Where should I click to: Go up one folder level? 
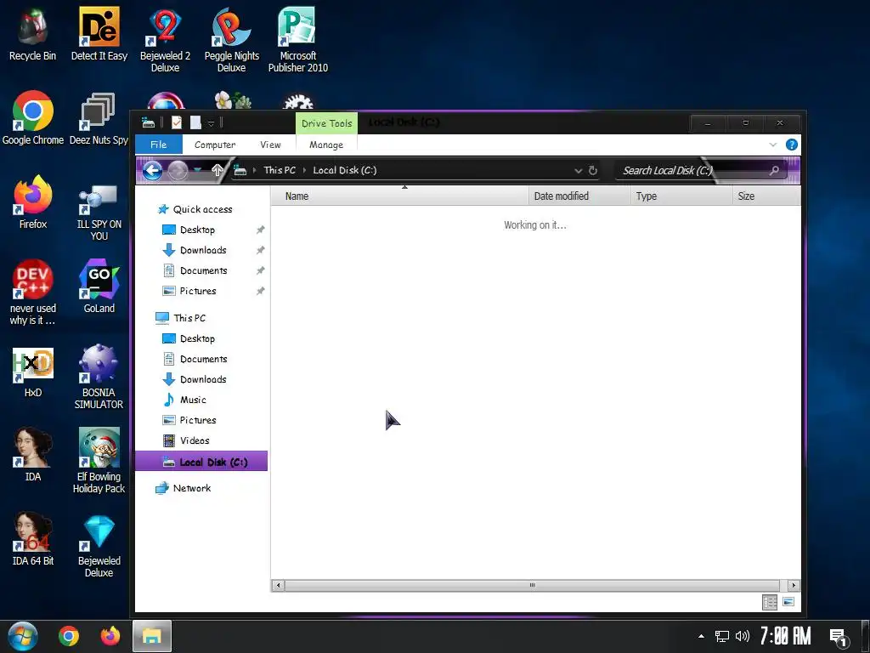click(217, 170)
